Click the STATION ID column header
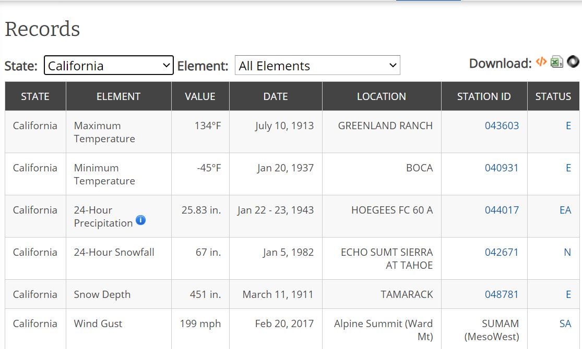This screenshot has height=349, width=582. click(484, 96)
